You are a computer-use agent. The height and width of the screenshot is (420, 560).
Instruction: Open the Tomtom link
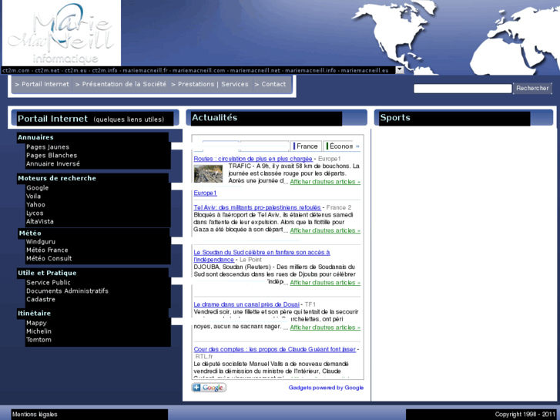coord(39,340)
